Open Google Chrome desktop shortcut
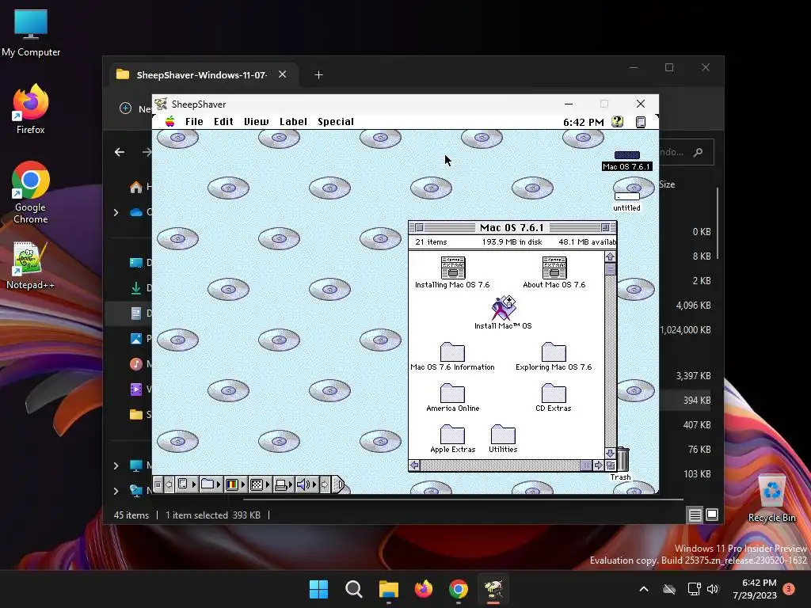Screen dimensions: 811x608 pyautogui.click(x=31, y=193)
